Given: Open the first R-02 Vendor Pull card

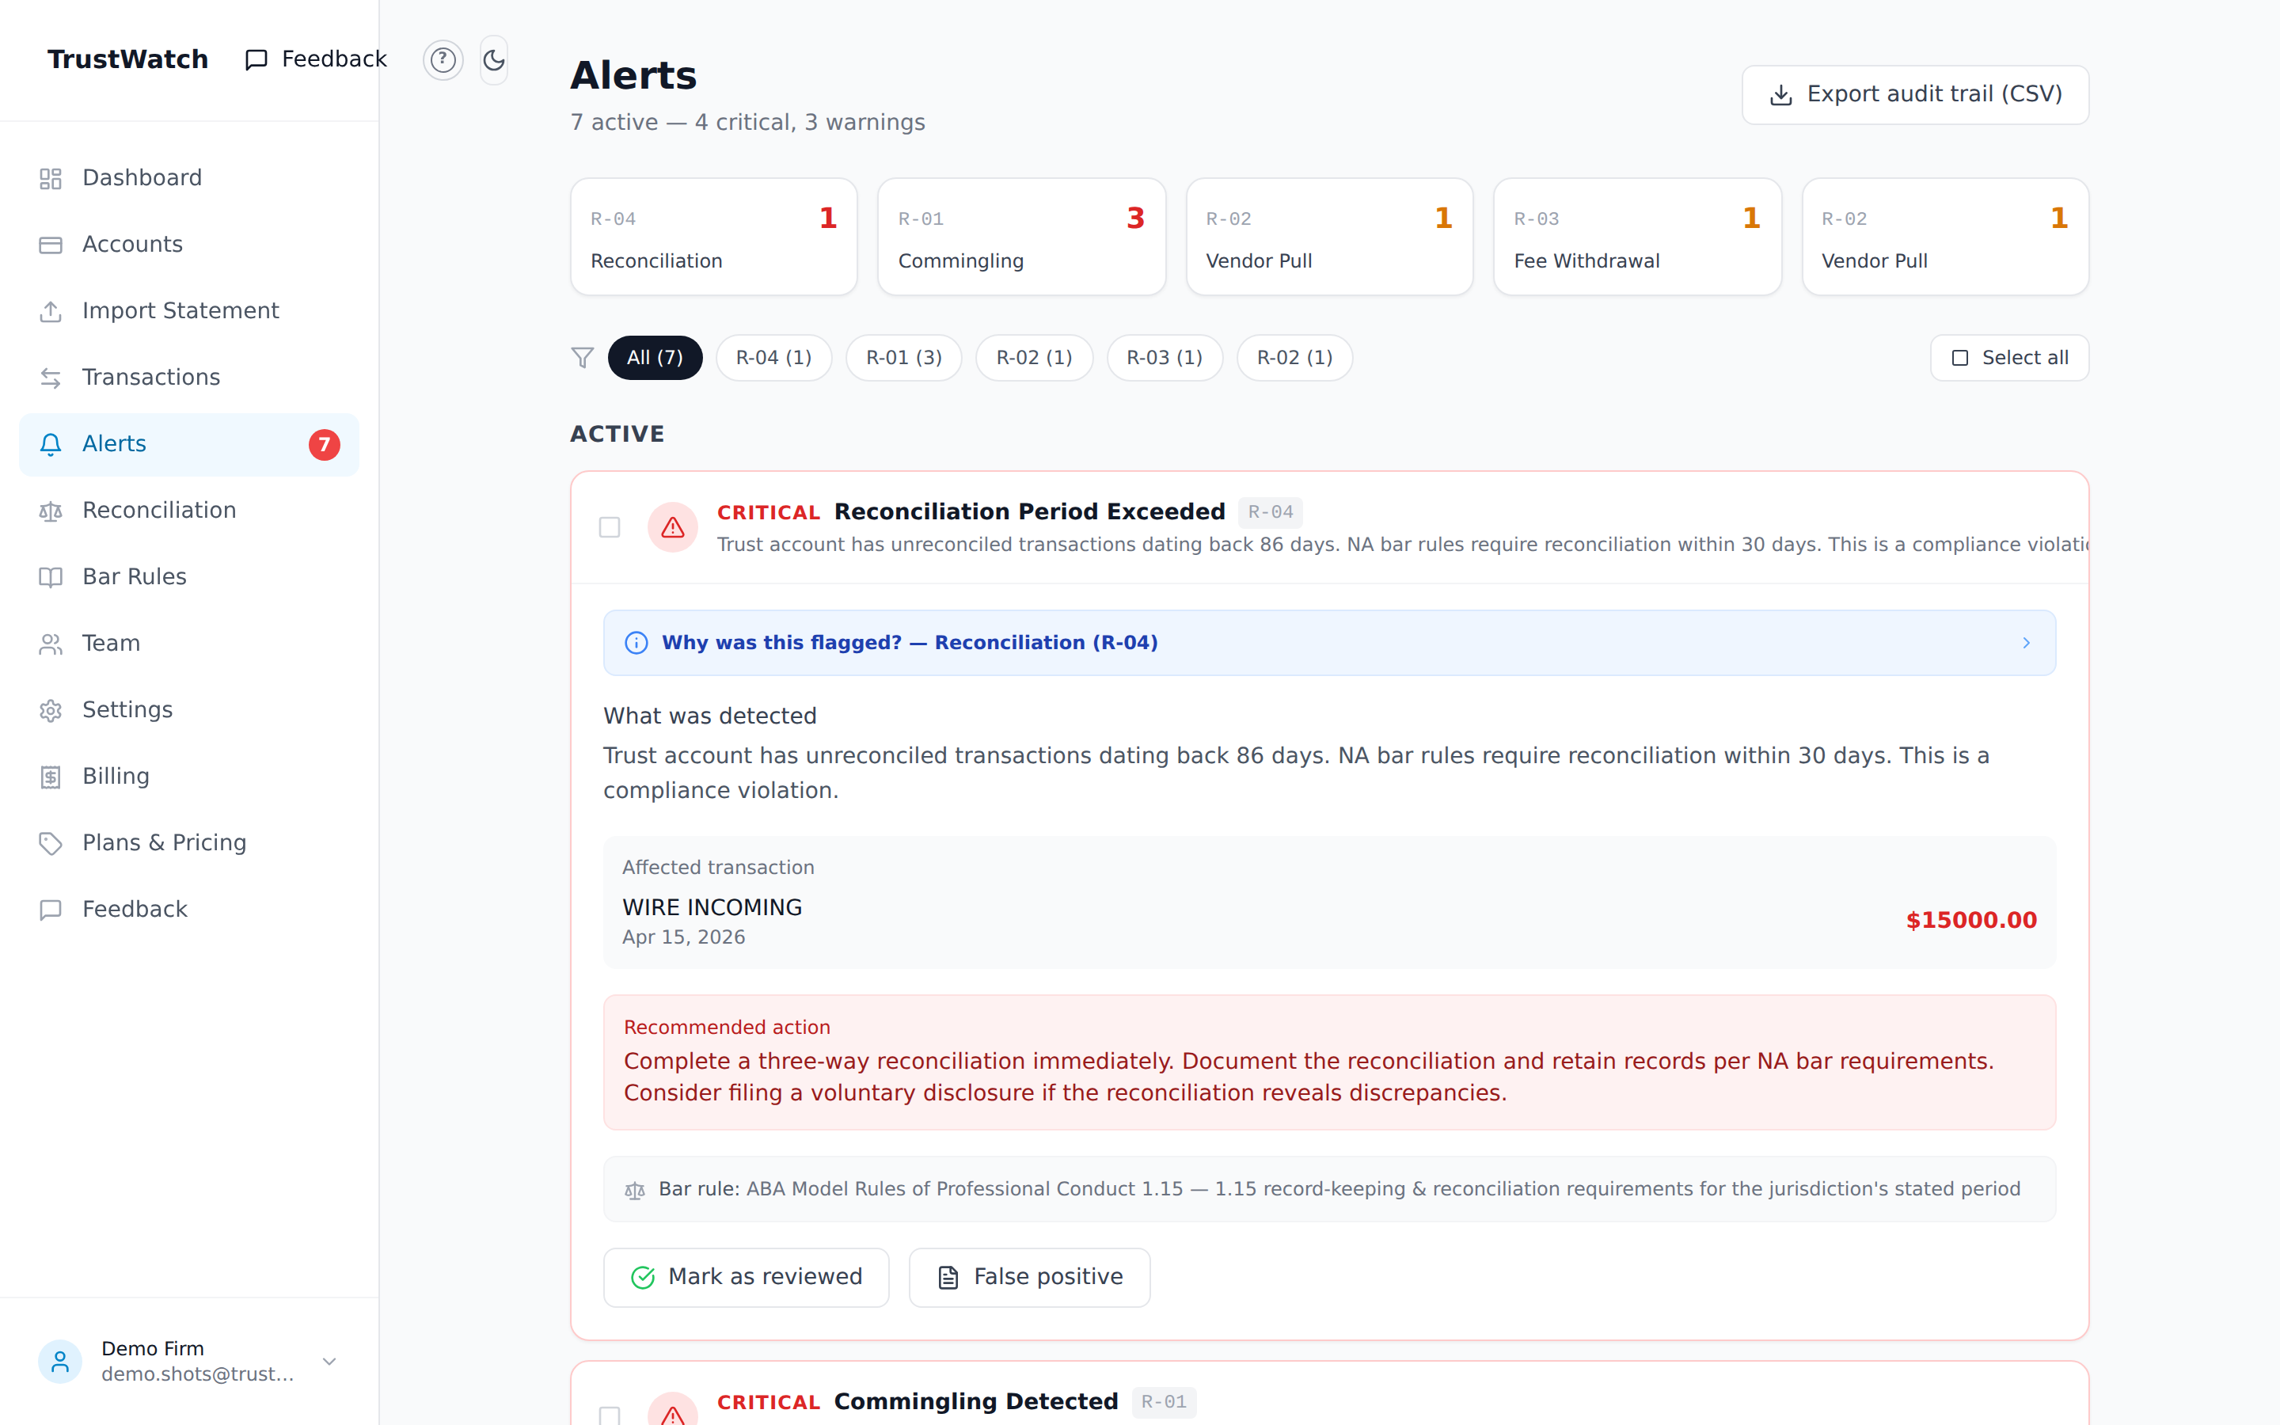Looking at the screenshot, I should click(x=1329, y=237).
